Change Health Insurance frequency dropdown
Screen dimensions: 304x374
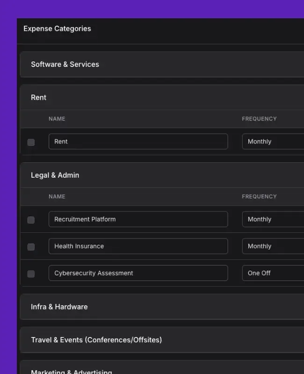tap(273, 246)
